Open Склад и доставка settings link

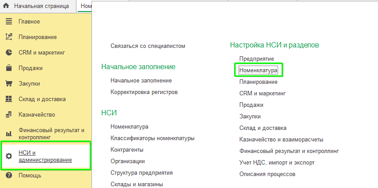coord(263,128)
